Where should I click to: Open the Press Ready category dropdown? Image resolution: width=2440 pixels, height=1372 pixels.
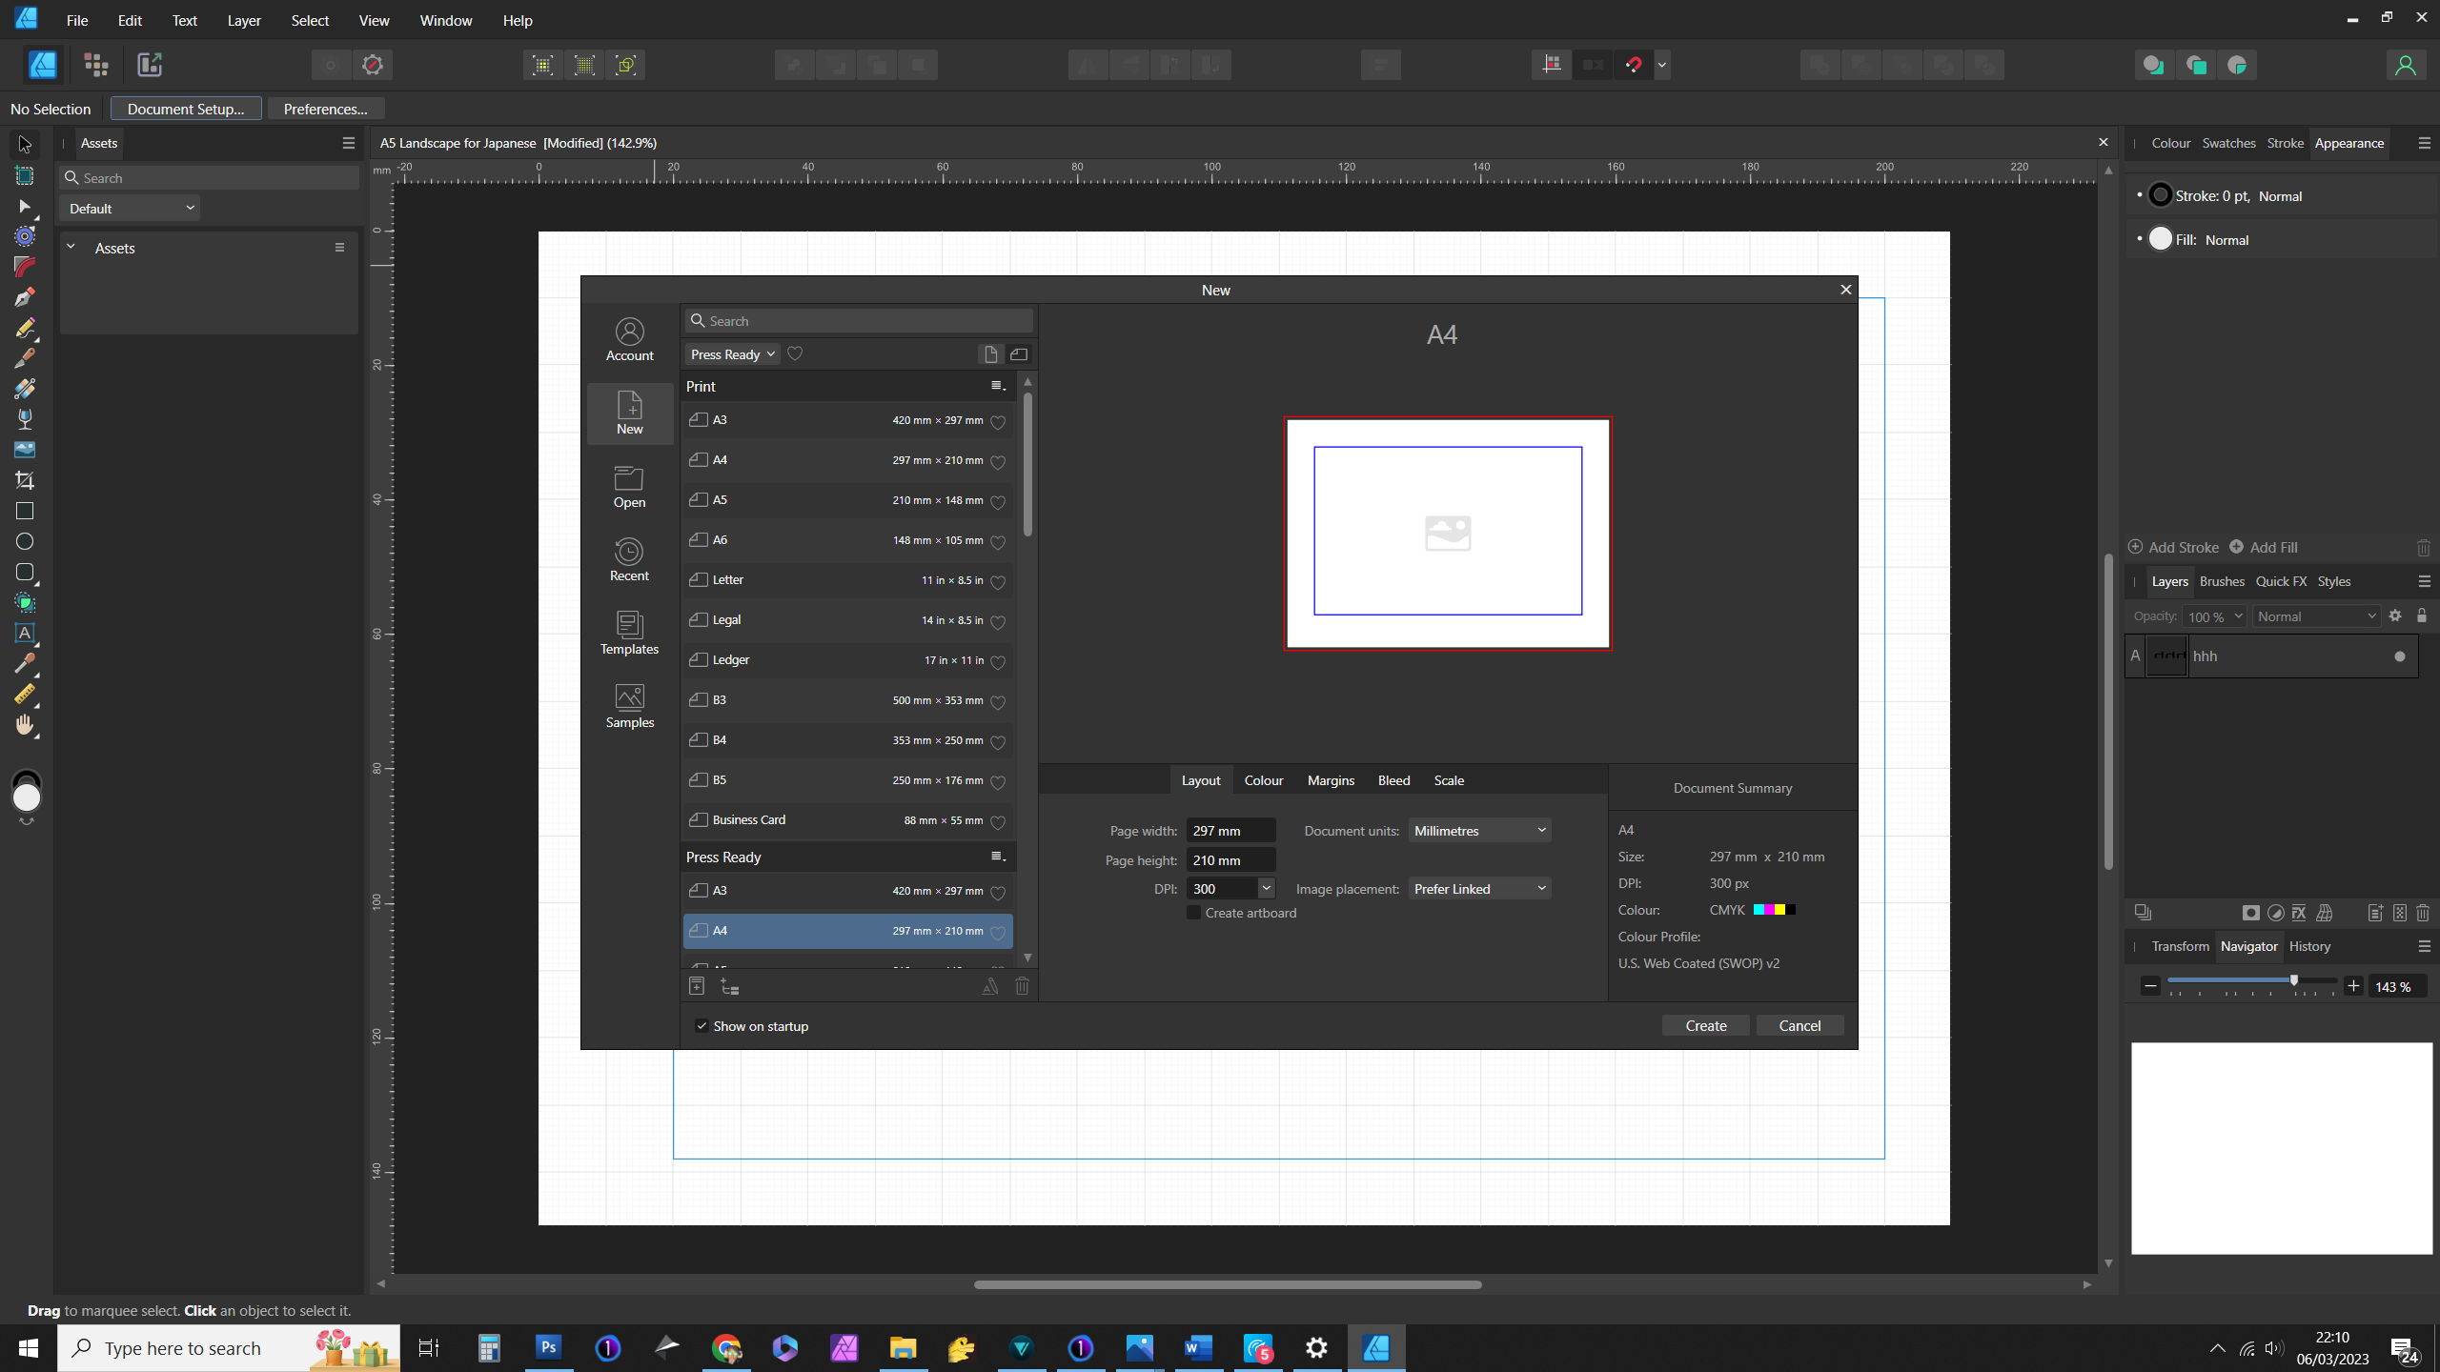732,354
